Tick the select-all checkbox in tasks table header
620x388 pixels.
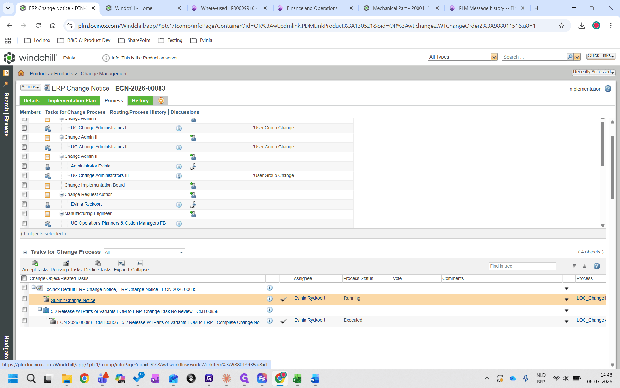[x=24, y=278]
